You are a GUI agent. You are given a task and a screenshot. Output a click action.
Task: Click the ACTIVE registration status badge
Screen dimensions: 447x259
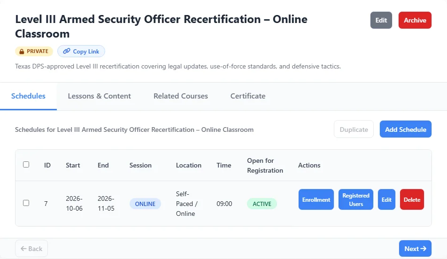tap(262, 204)
